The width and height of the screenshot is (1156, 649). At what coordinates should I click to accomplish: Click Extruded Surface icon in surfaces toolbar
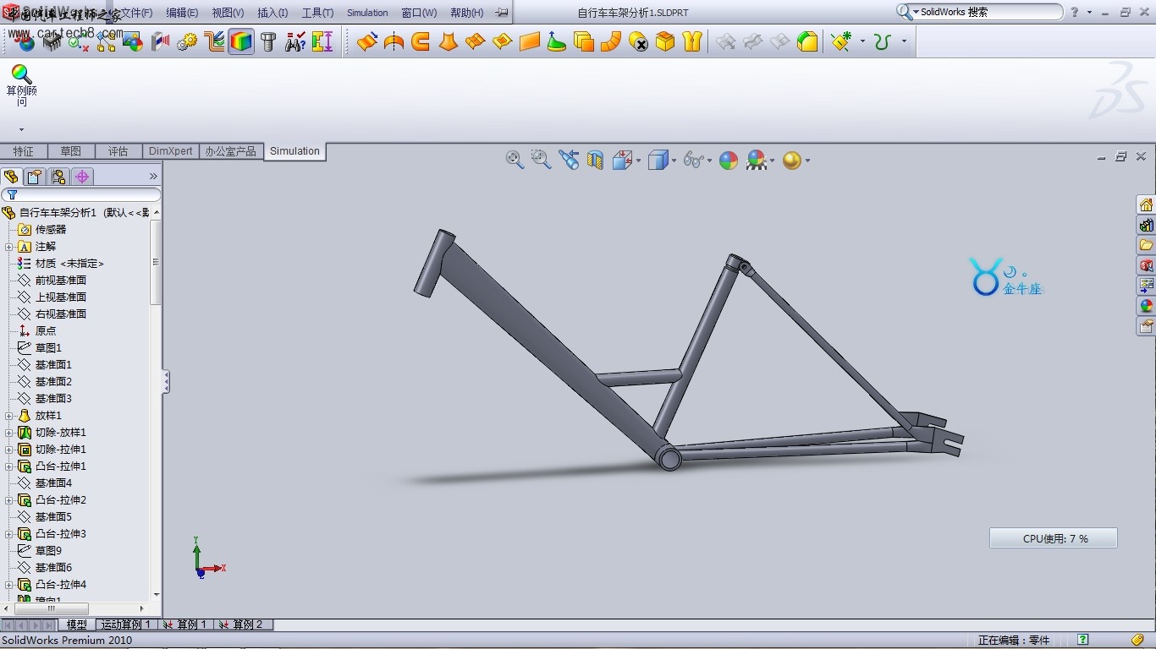coord(366,41)
